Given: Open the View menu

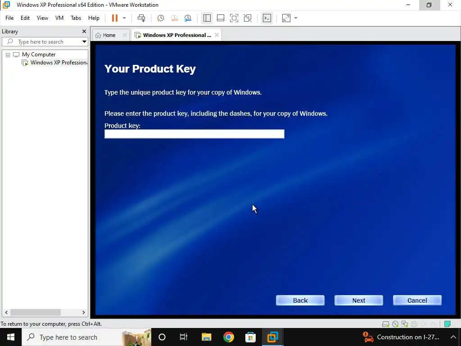Looking at the screenshot, I should point(42,18).
